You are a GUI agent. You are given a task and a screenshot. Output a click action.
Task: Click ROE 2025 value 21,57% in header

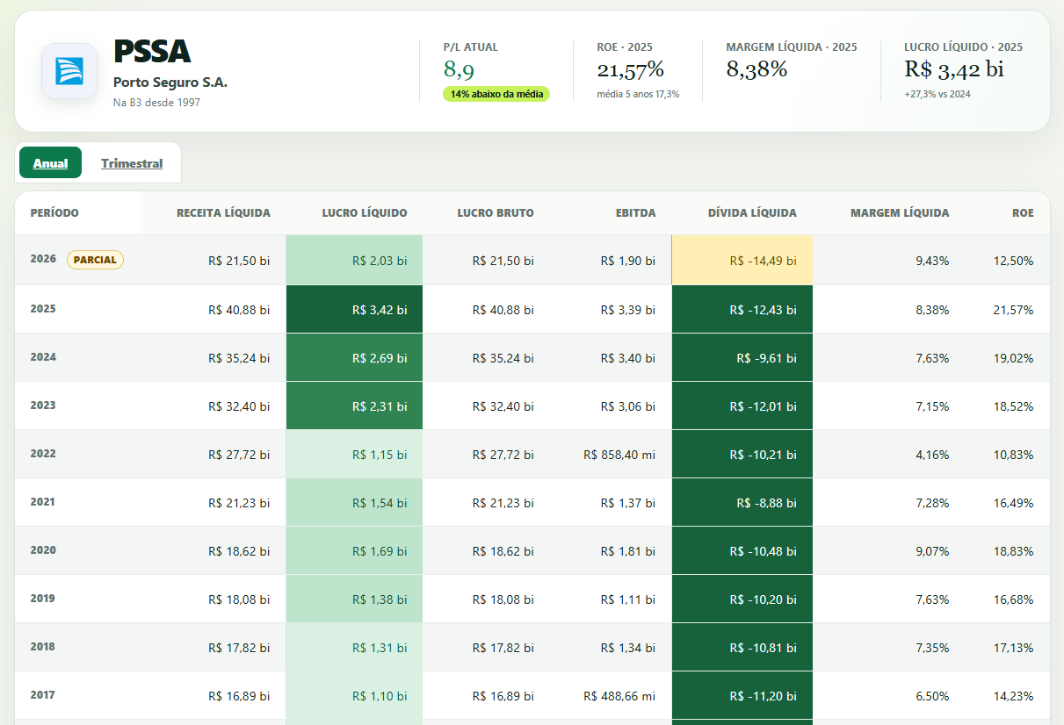[x=630, y=70]
